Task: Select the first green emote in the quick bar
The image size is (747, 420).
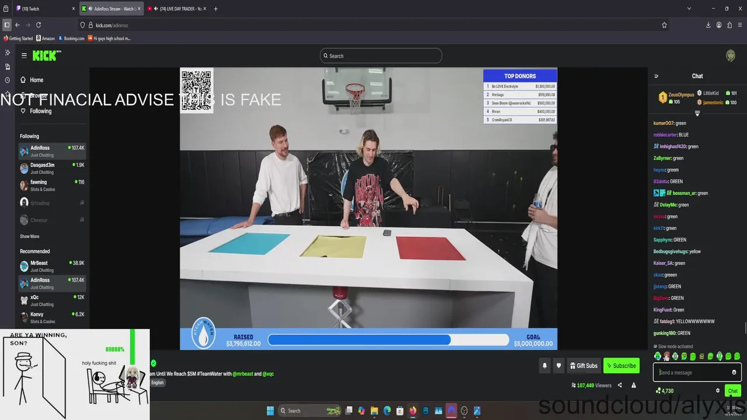Action: pos(658,356)
